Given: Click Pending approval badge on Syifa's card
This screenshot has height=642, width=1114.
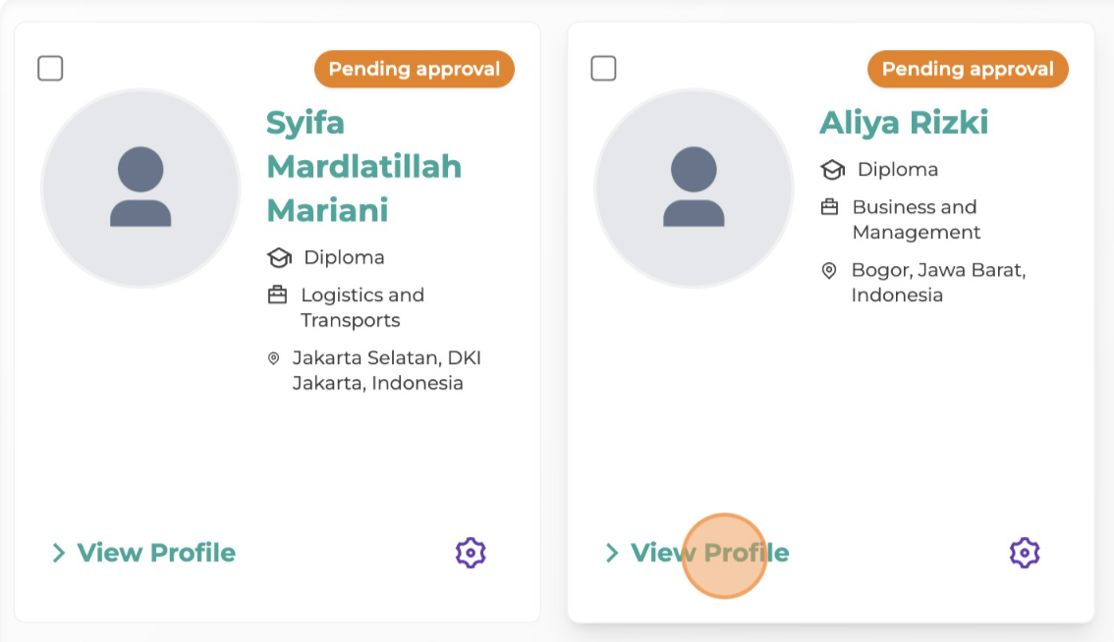Looking at the screenshot, I should point(415,69).
